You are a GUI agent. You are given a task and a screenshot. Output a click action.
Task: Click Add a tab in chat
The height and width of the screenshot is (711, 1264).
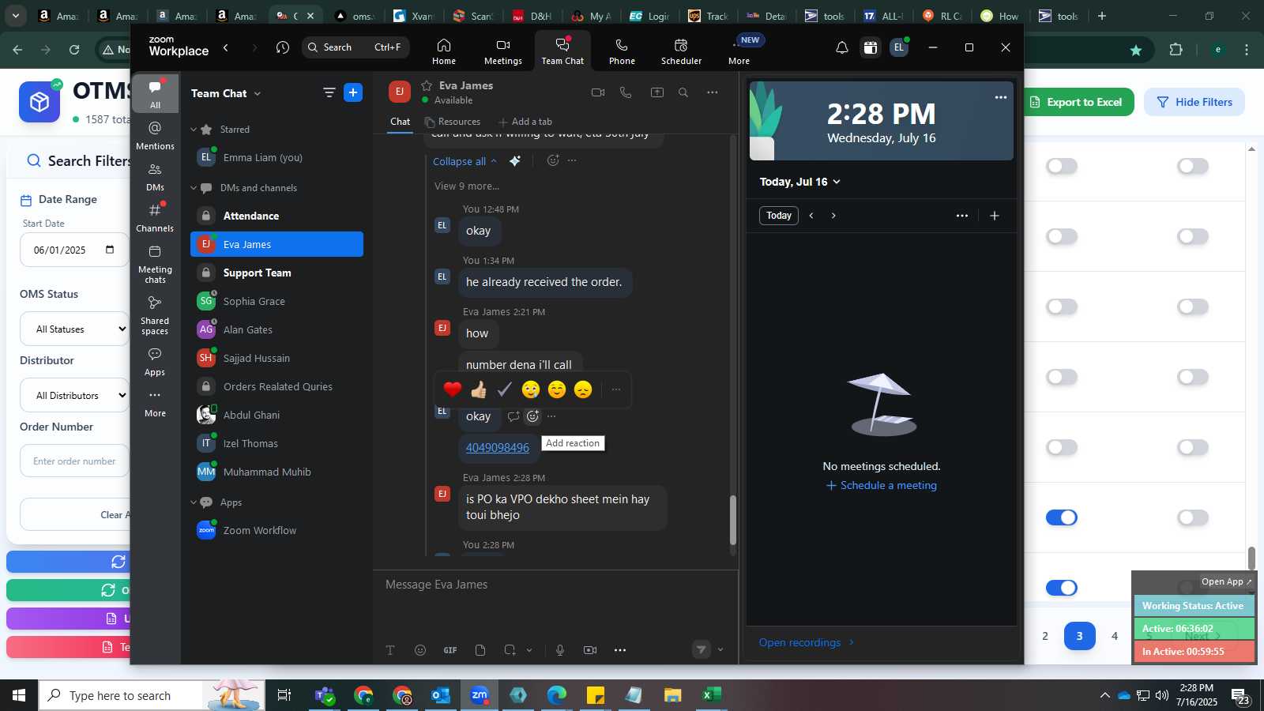(525, 122)
